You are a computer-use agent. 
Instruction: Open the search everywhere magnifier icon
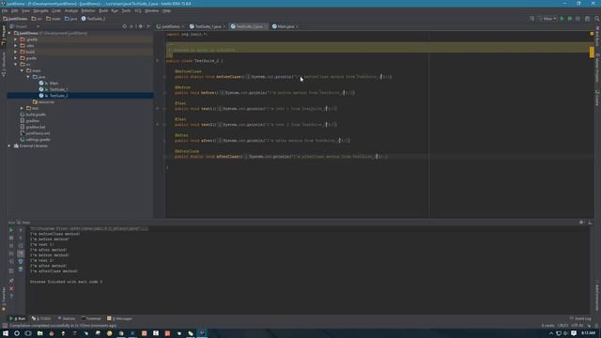(x=597, y=19)
